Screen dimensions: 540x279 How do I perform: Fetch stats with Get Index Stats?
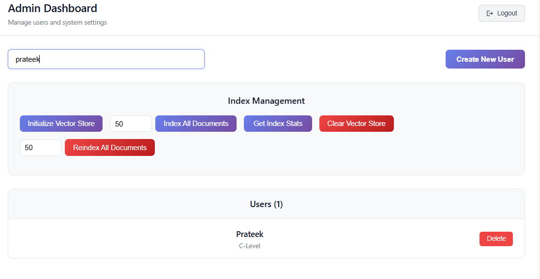tap(278, 124)
